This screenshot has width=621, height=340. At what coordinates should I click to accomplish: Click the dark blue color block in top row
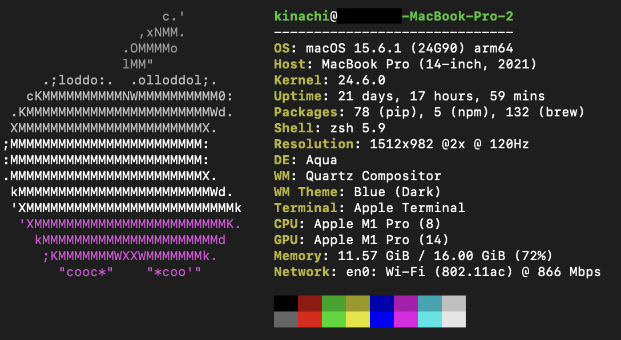tap(382, 303)
